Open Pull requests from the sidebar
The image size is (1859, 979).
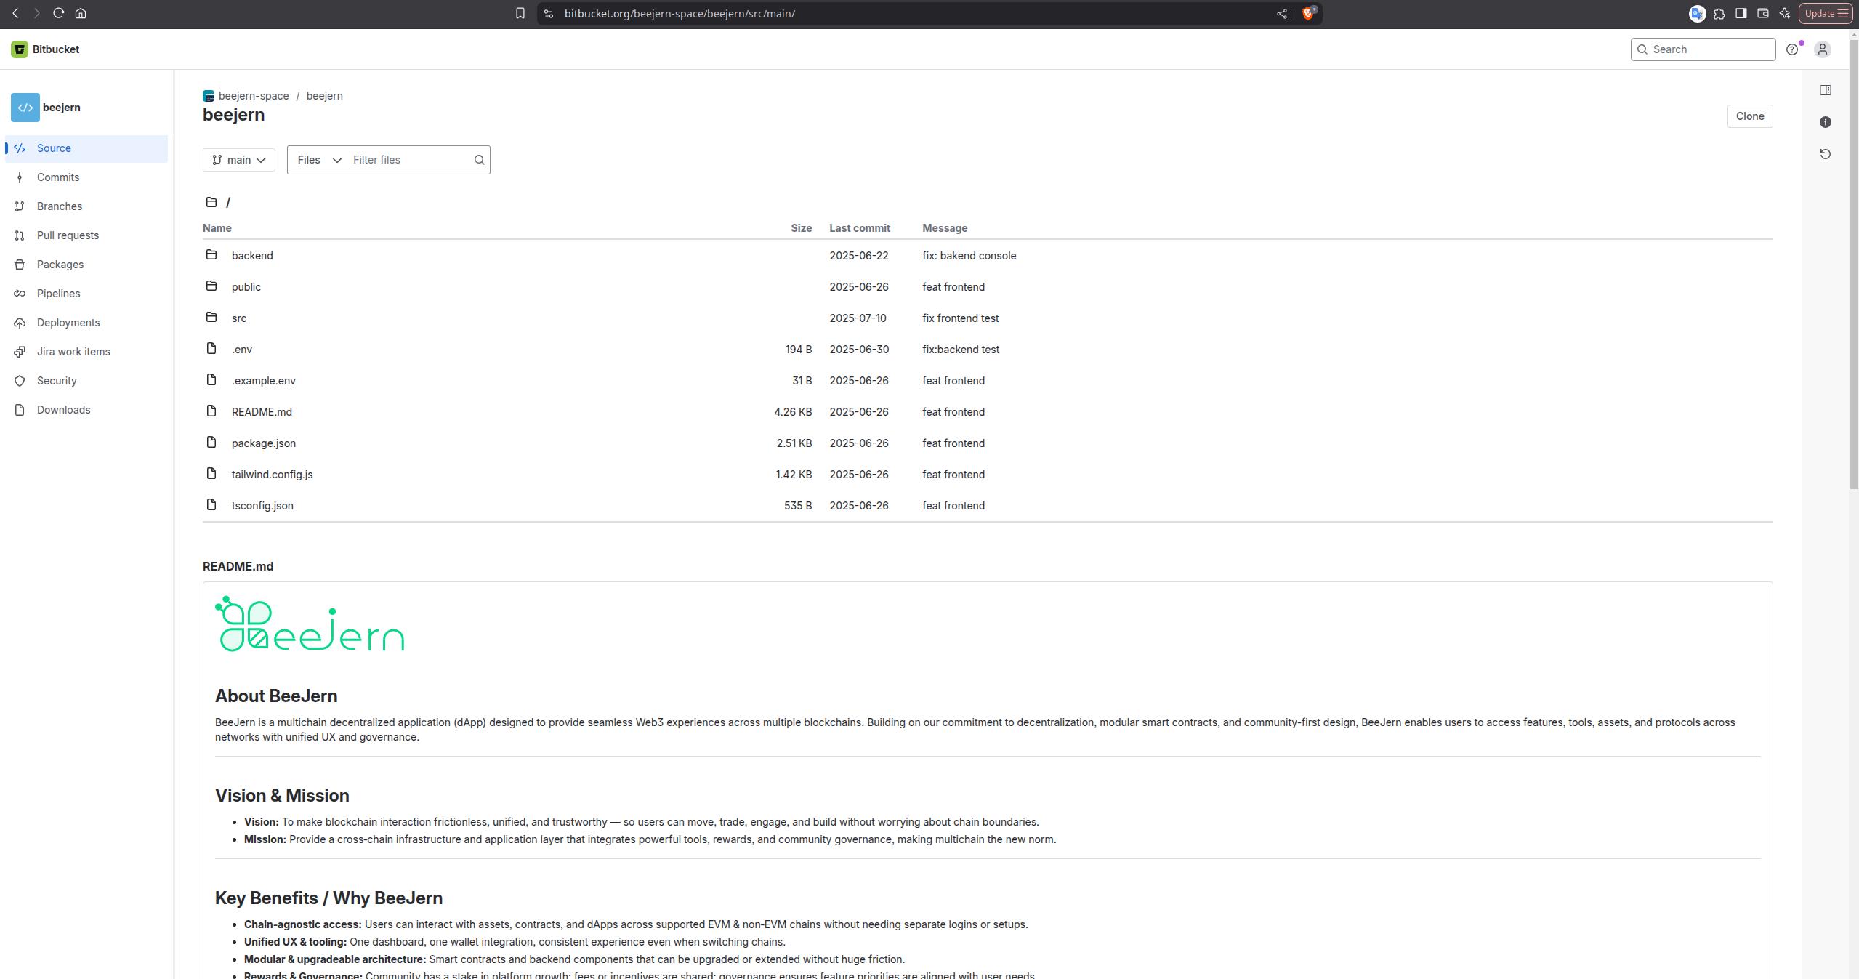click(x=68, y=235)
